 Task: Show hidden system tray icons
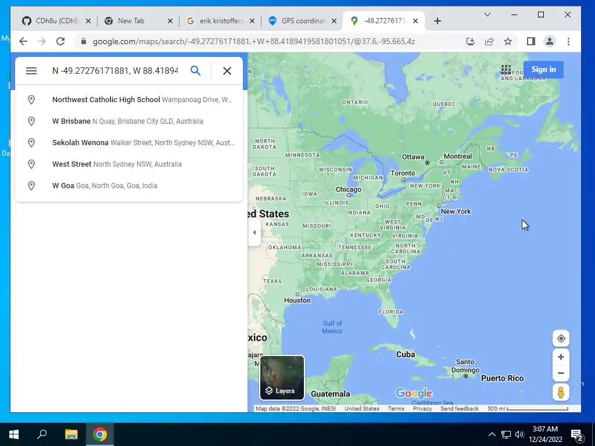492,434
